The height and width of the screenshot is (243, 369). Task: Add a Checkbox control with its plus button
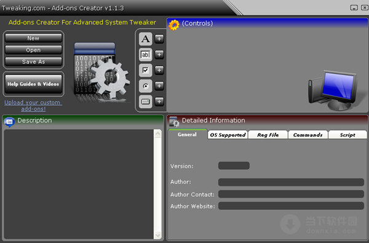point(159,70)
